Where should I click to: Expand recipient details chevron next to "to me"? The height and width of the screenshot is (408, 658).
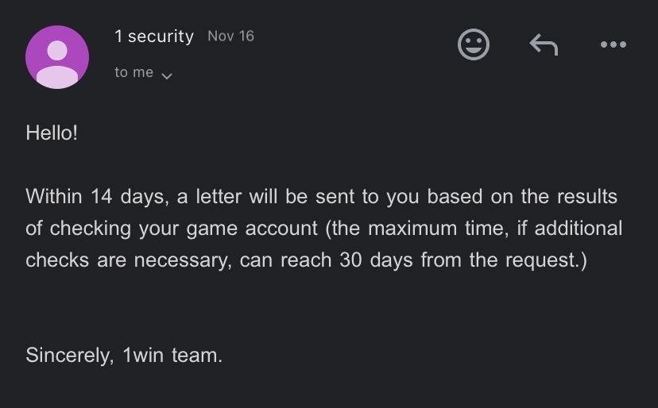click(167, 75)
